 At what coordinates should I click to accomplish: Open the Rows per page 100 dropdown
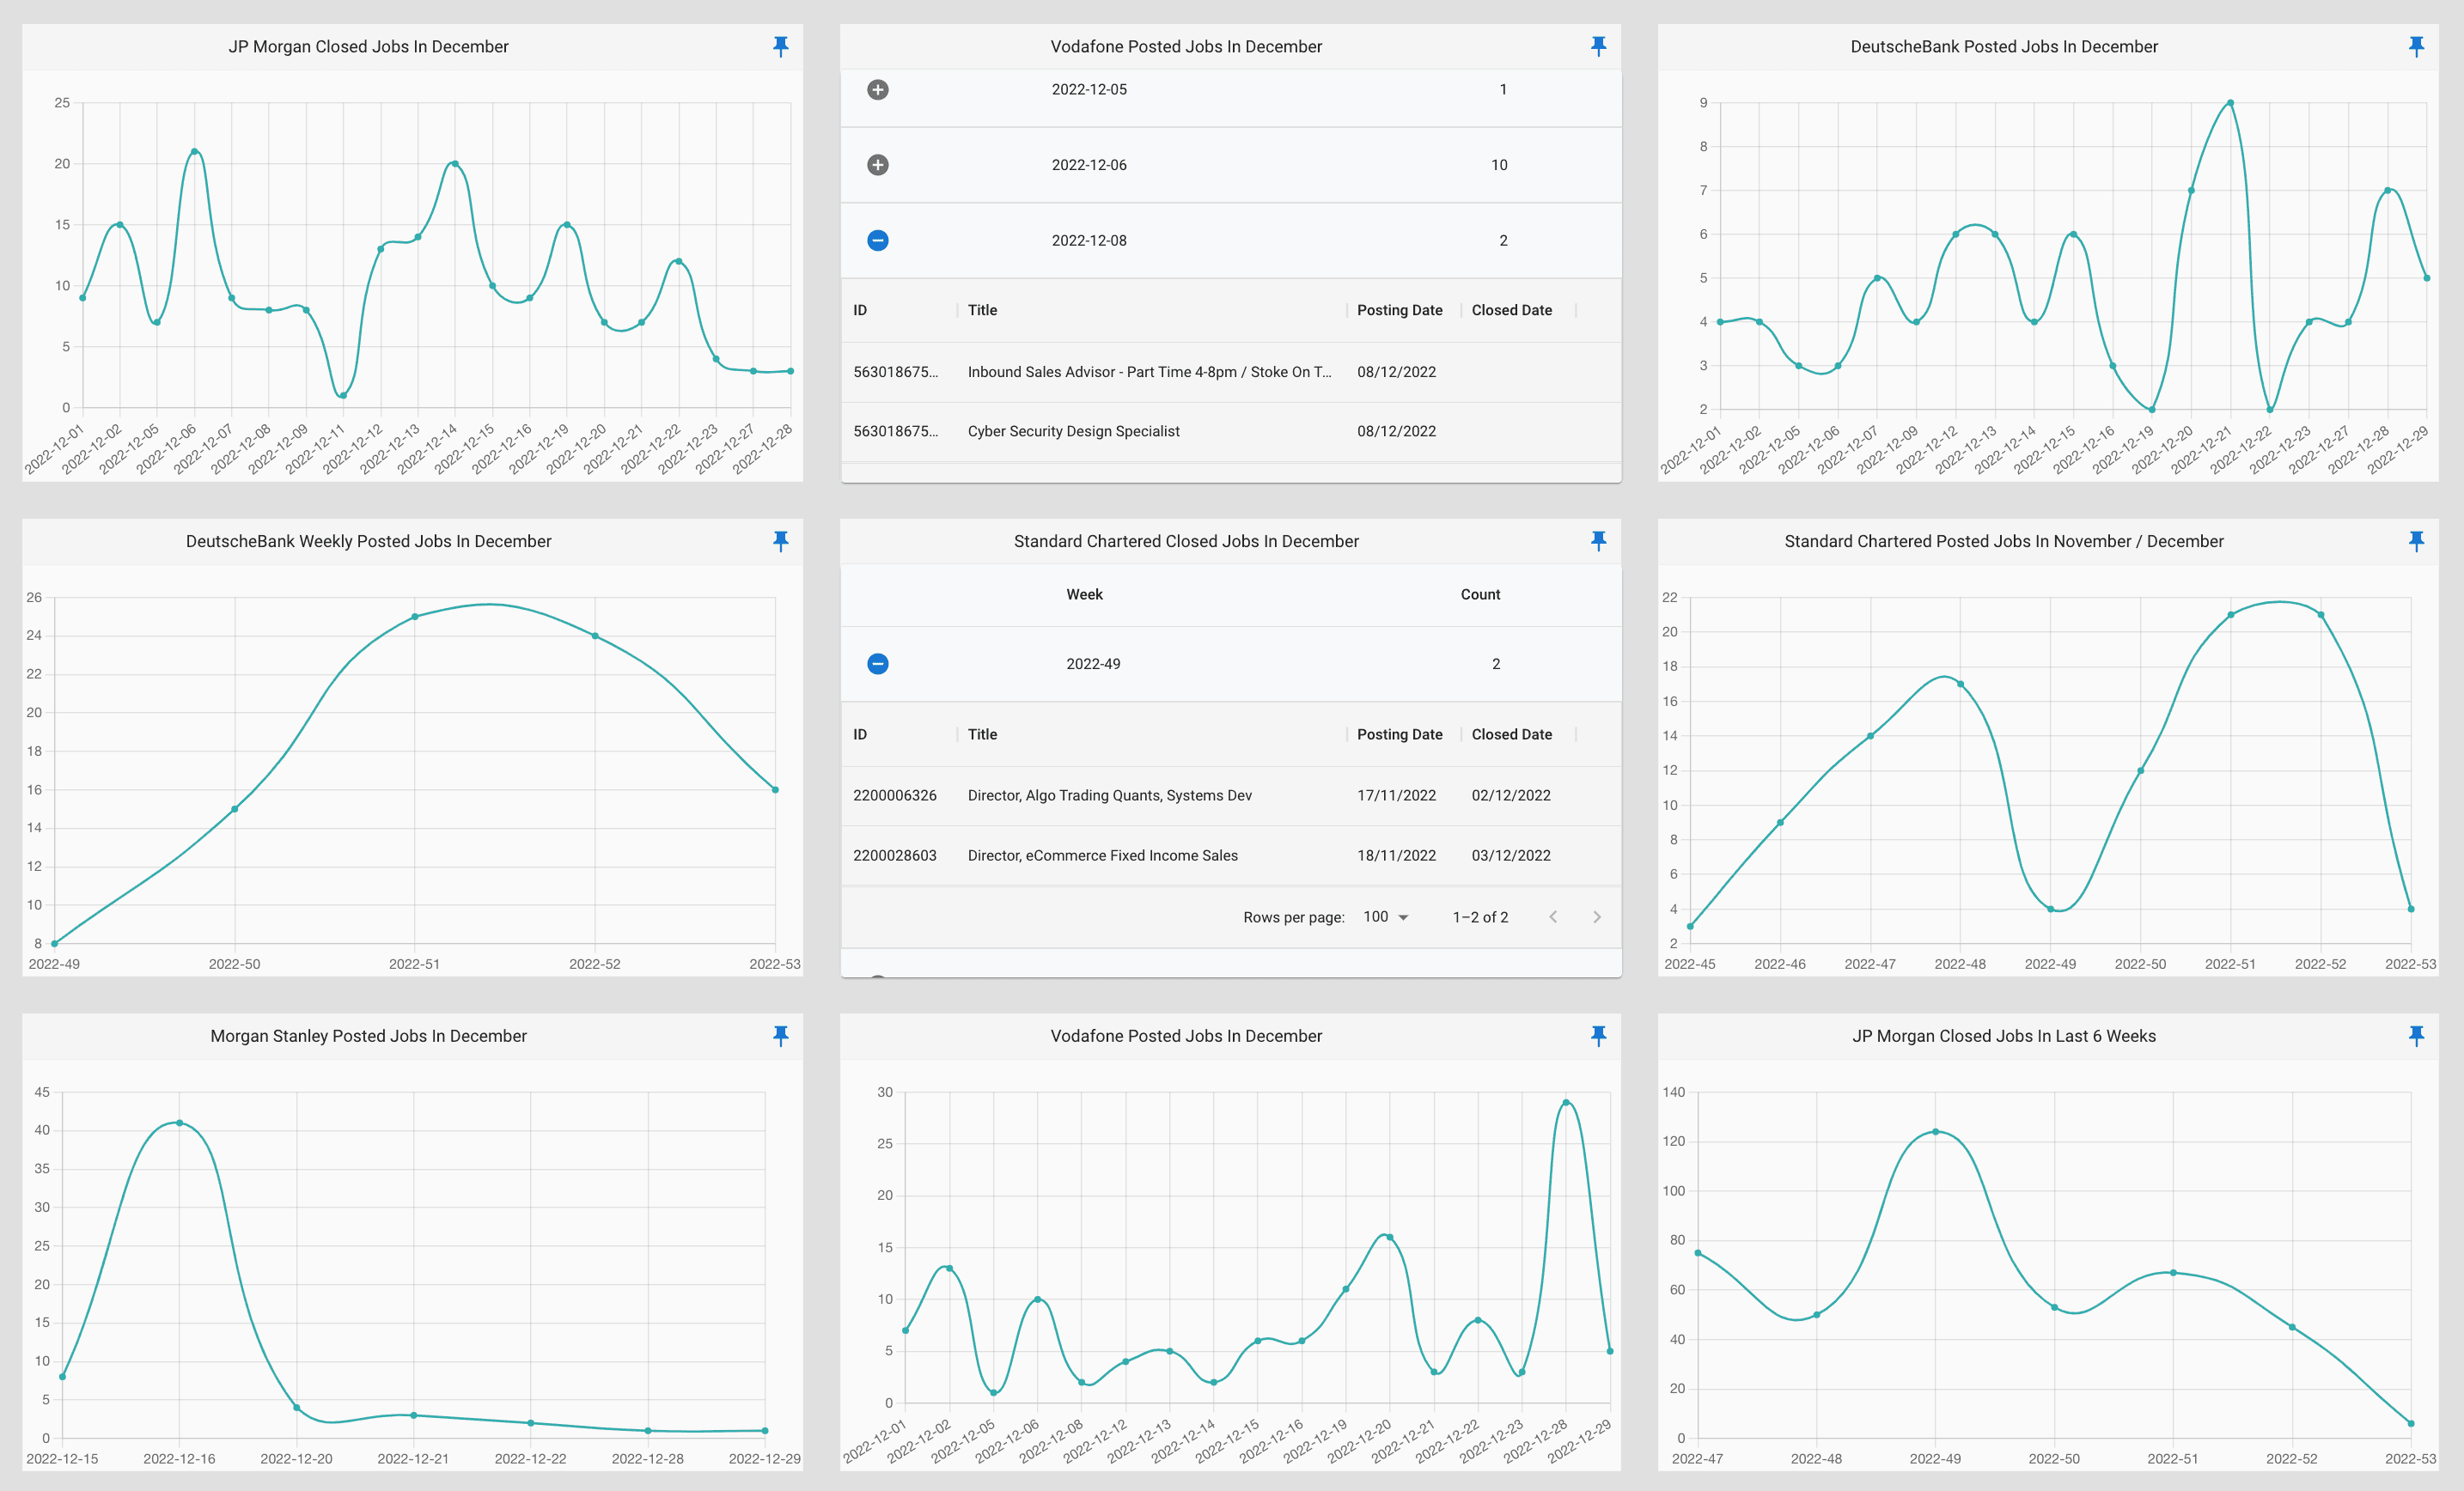[x=1386, y=917]
